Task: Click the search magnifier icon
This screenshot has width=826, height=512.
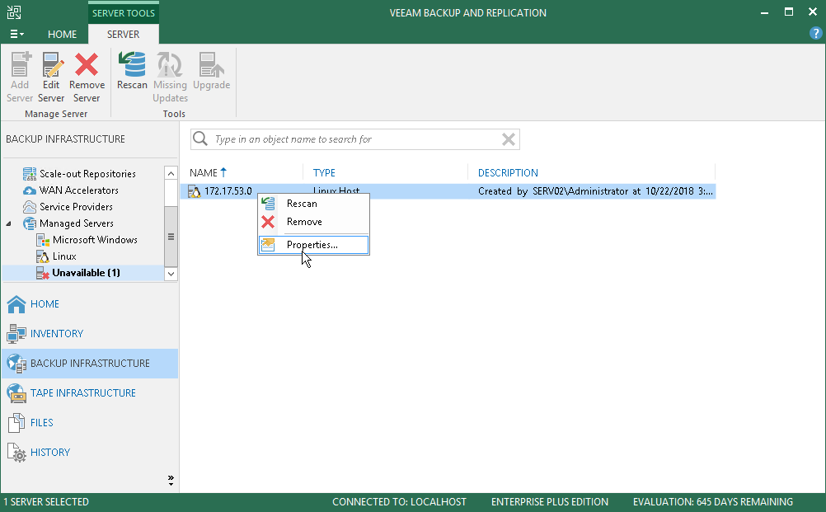Action: click(200, 139)
